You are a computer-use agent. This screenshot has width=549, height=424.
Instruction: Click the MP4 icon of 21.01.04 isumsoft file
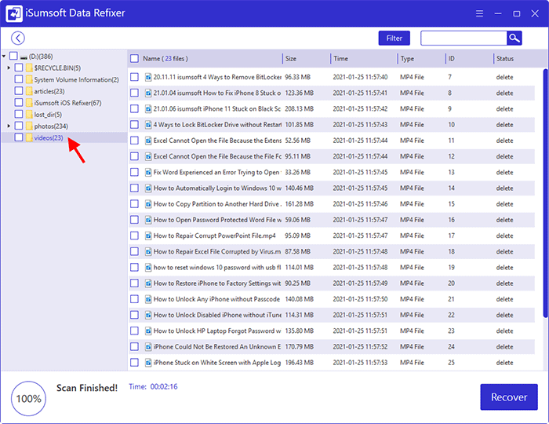(148, 93)
